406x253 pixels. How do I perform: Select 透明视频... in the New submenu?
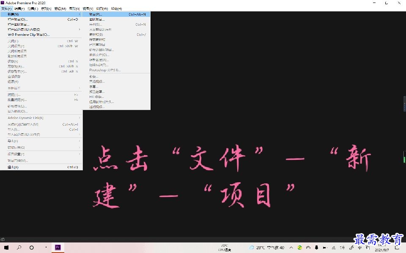(x=116, y=107)
